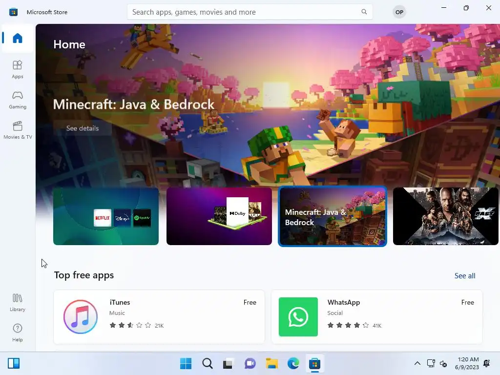Open File Explorer from taskbar

271,363
